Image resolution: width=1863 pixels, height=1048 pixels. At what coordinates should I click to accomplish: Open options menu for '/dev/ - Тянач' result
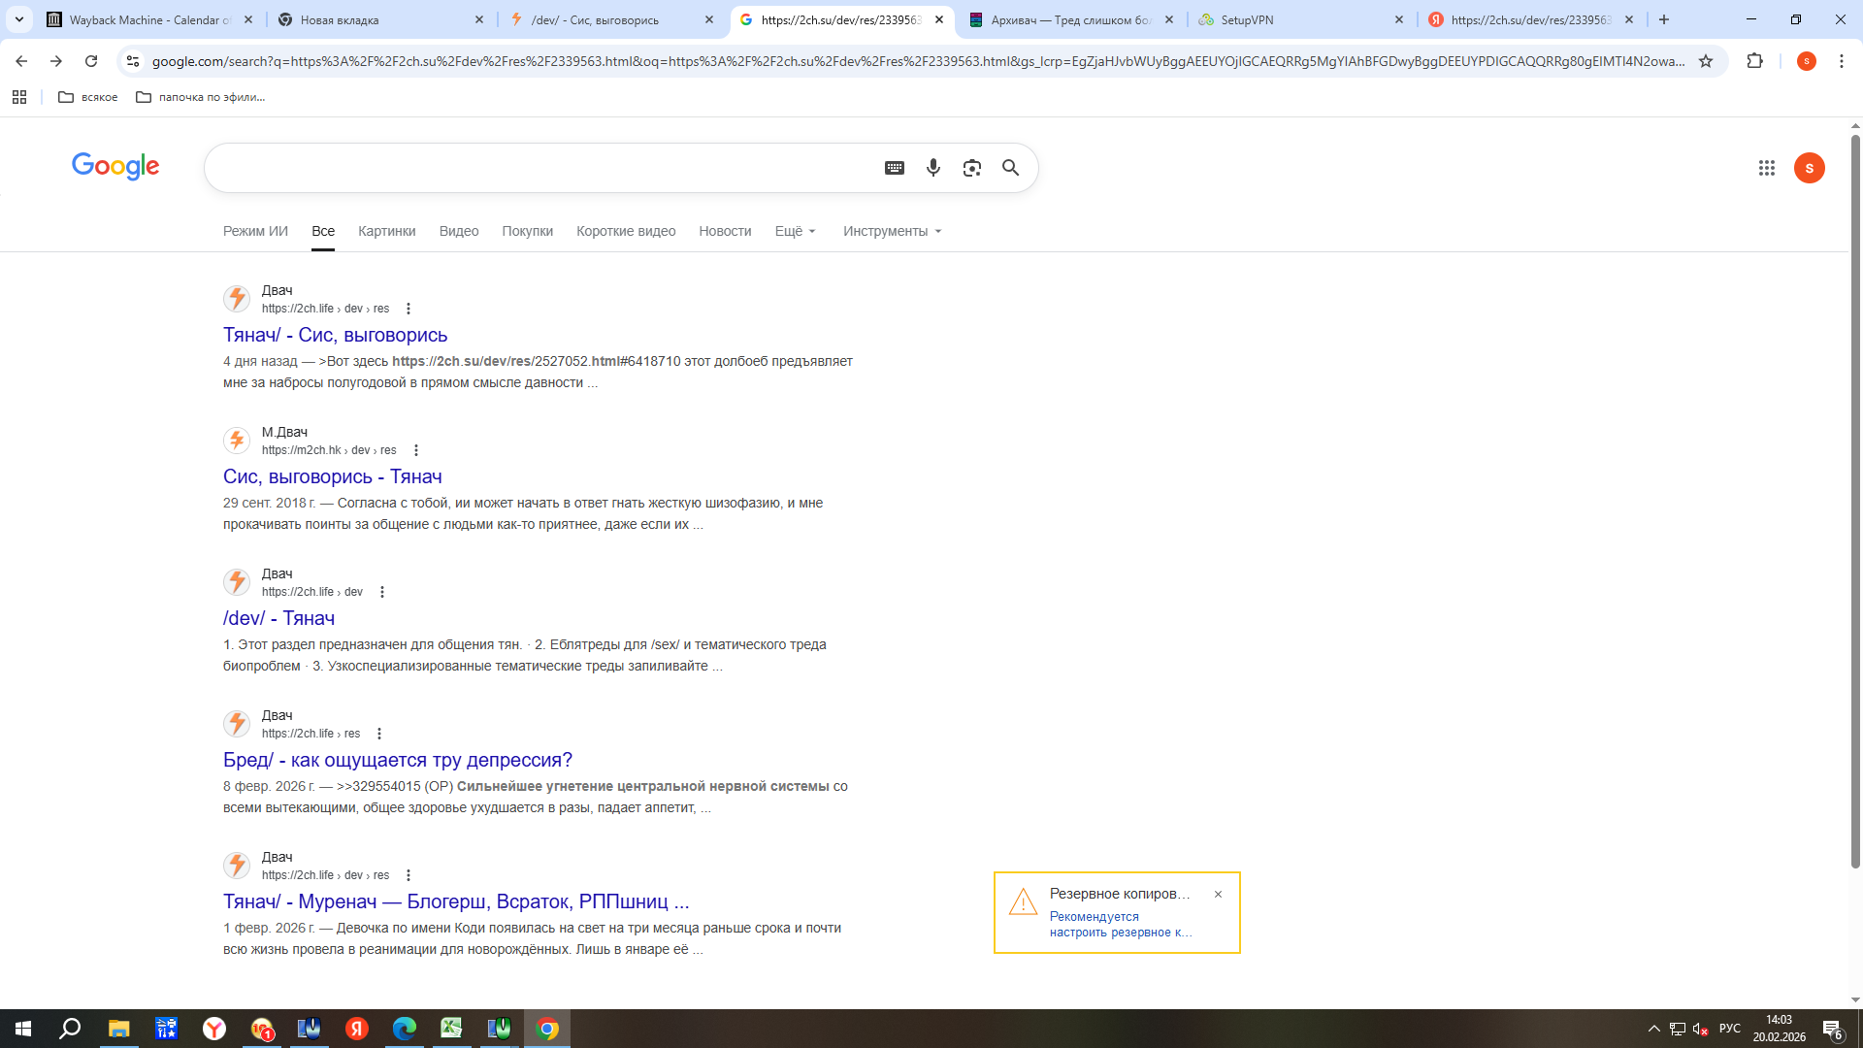coord(382,592)
